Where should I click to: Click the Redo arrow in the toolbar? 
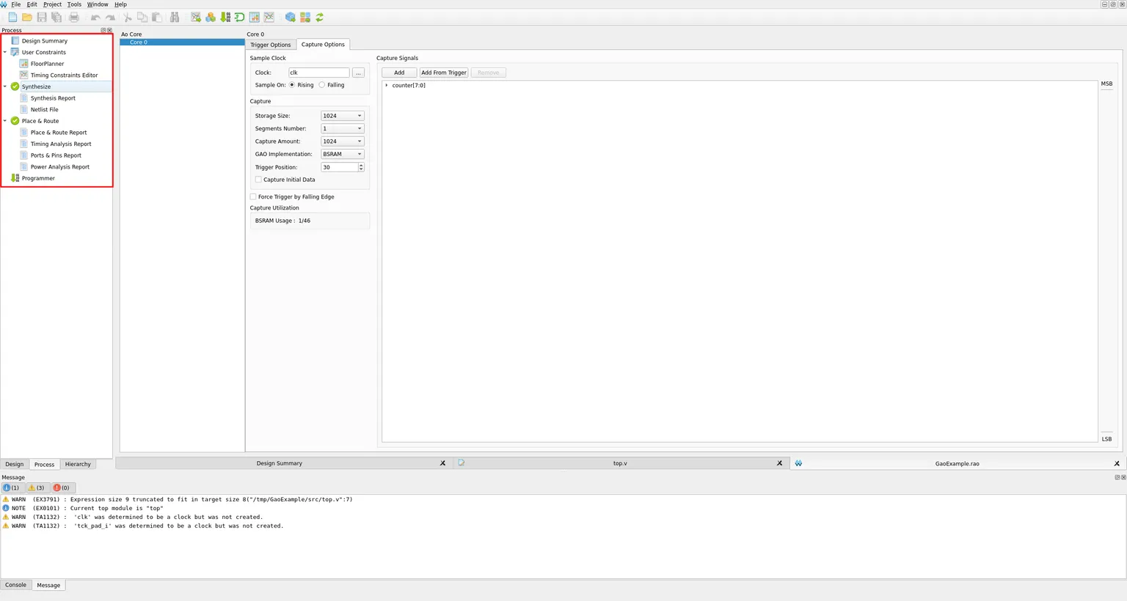coord(110,17)
